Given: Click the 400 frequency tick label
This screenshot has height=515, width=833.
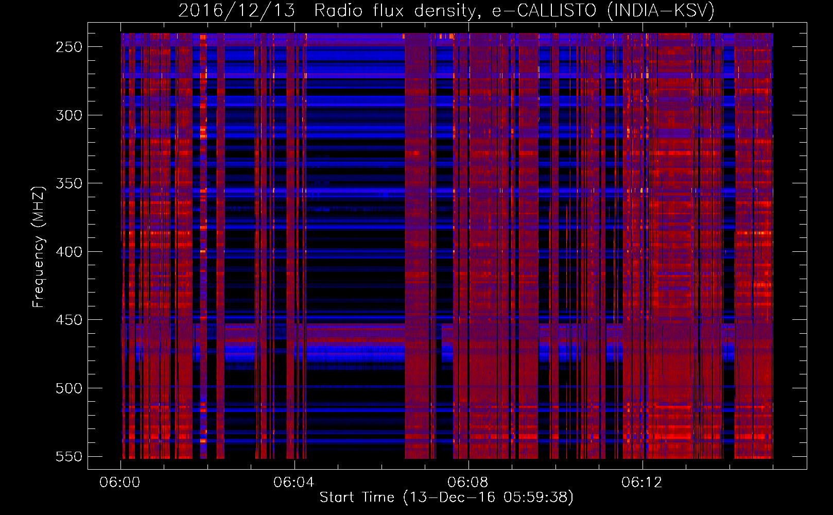Looking at the screenshot, I should (69, 252).
